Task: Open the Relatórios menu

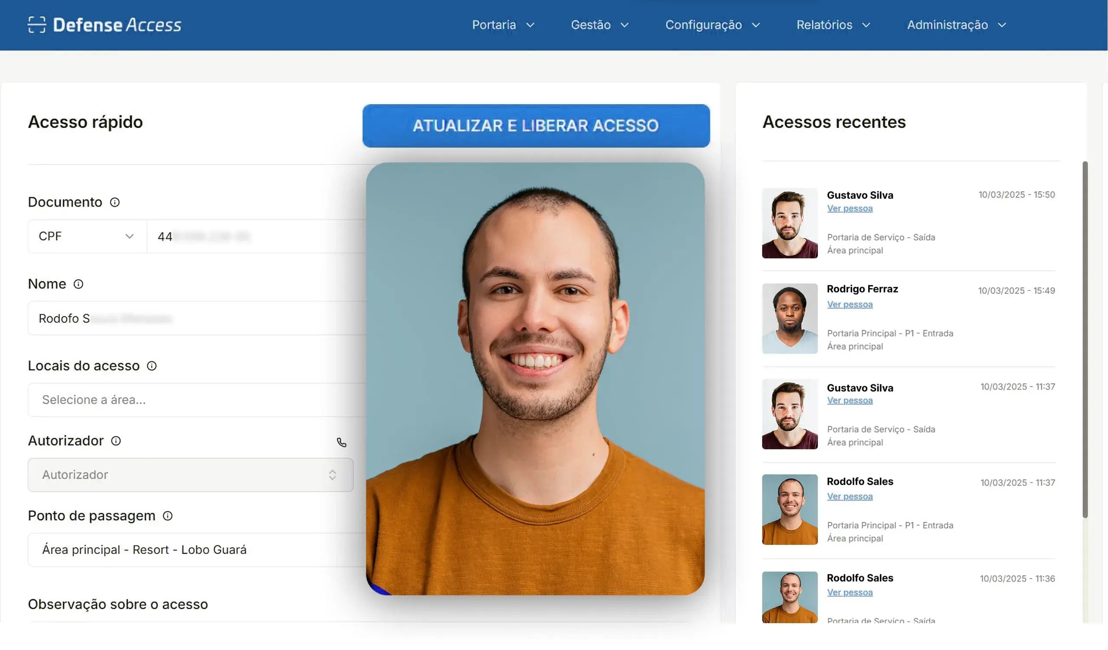Action: (x=833, y=25)
